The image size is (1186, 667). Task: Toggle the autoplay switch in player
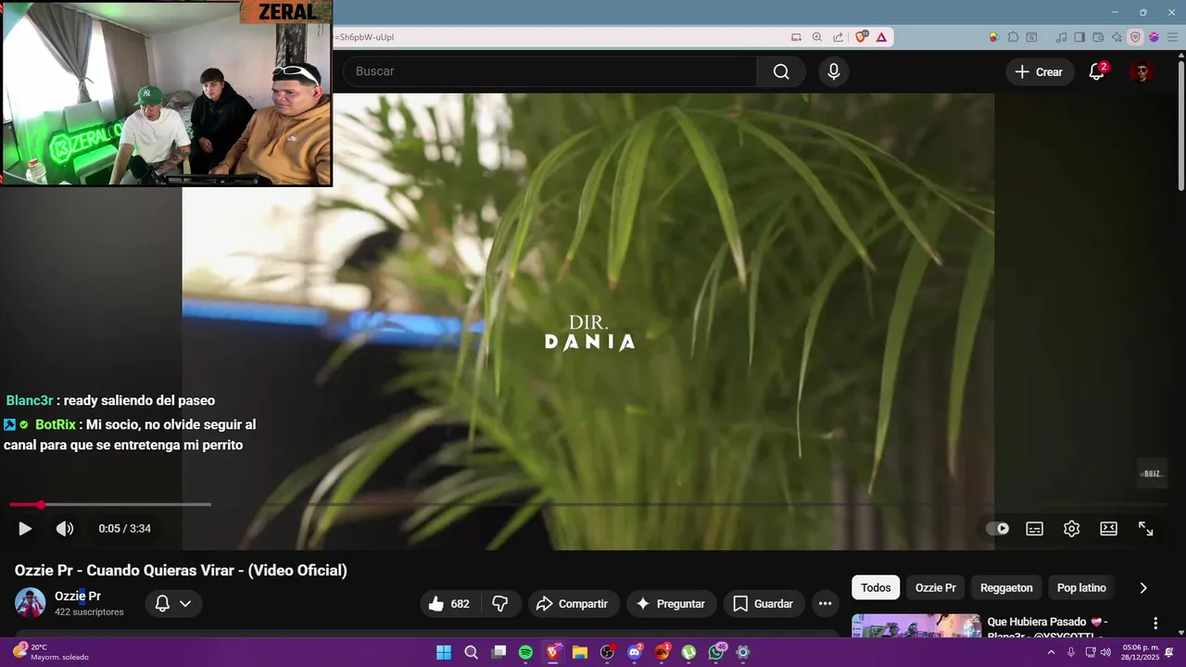pyautogui.click(x=998, y=528)
